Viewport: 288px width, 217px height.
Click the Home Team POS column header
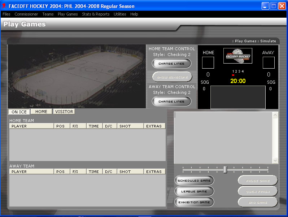click(x=62, y=126)
